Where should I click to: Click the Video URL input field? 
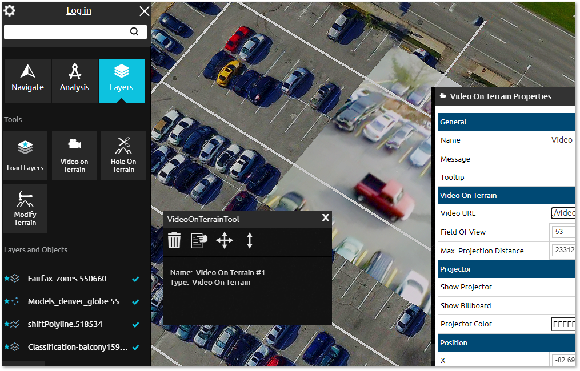click(x=566, y=213)
